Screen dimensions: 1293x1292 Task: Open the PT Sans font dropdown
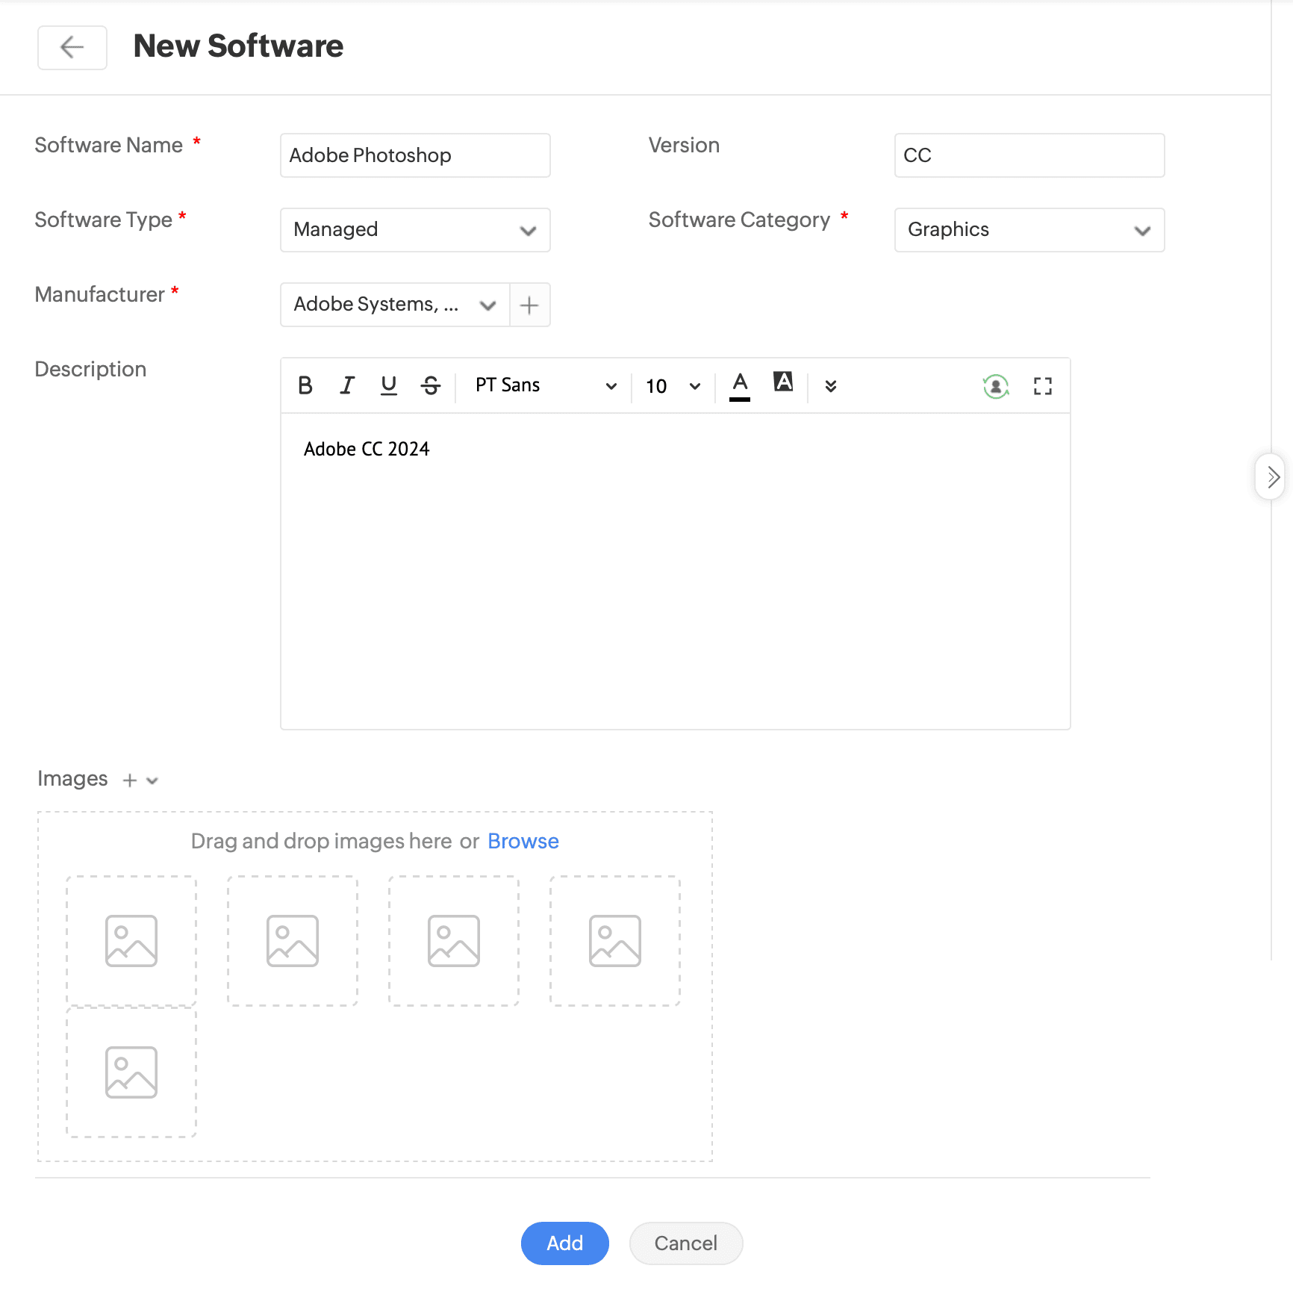pos(545,385)
